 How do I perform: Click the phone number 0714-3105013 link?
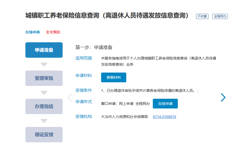(x=164, y=117)
